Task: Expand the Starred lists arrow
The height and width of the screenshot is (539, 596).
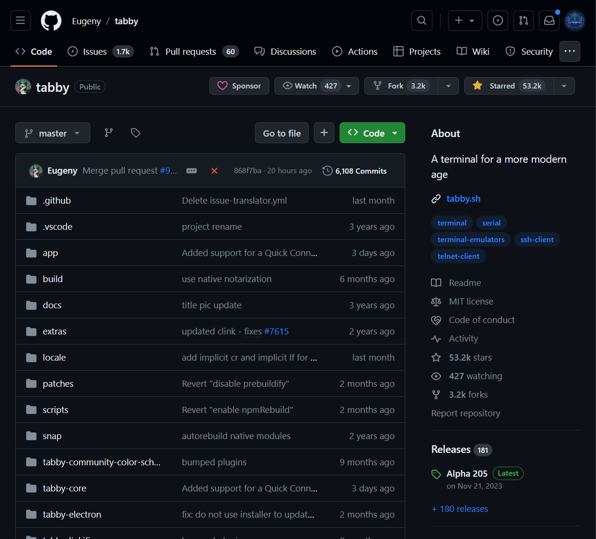Action: pos(564,86)
